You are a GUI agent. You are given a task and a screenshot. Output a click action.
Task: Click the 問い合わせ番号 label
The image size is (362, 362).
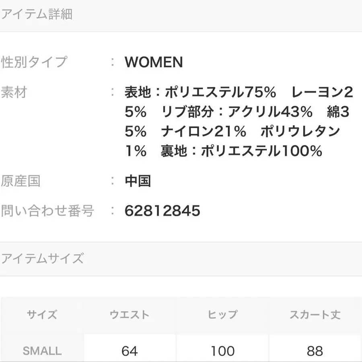click(x=47, y=210)
